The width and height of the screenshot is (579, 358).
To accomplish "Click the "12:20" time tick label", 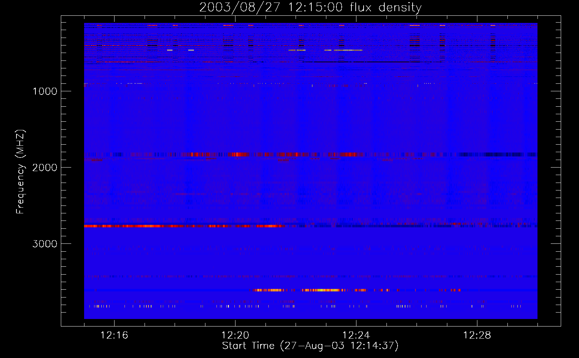I will coord(235,335).
